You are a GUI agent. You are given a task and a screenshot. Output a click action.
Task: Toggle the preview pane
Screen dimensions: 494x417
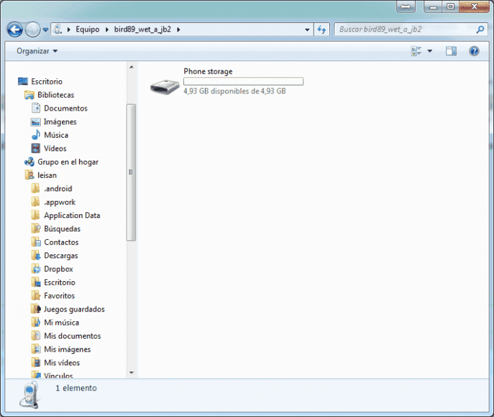(451, 51)
